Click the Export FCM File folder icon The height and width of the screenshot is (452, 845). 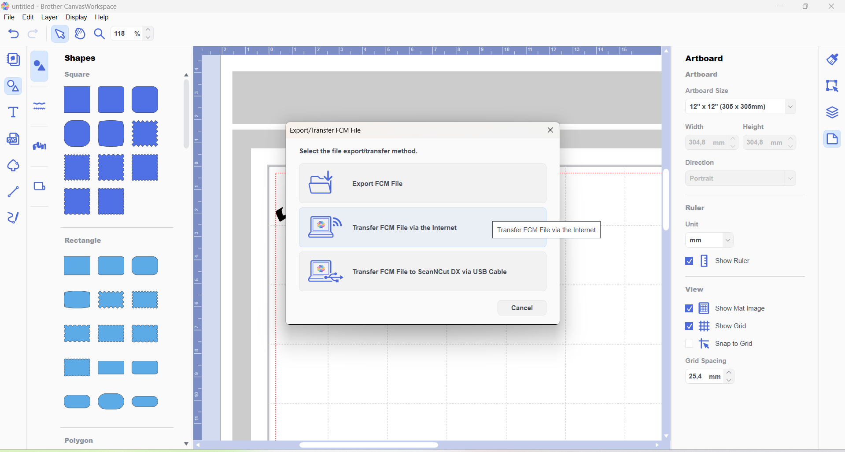click(x=321, y=183)
